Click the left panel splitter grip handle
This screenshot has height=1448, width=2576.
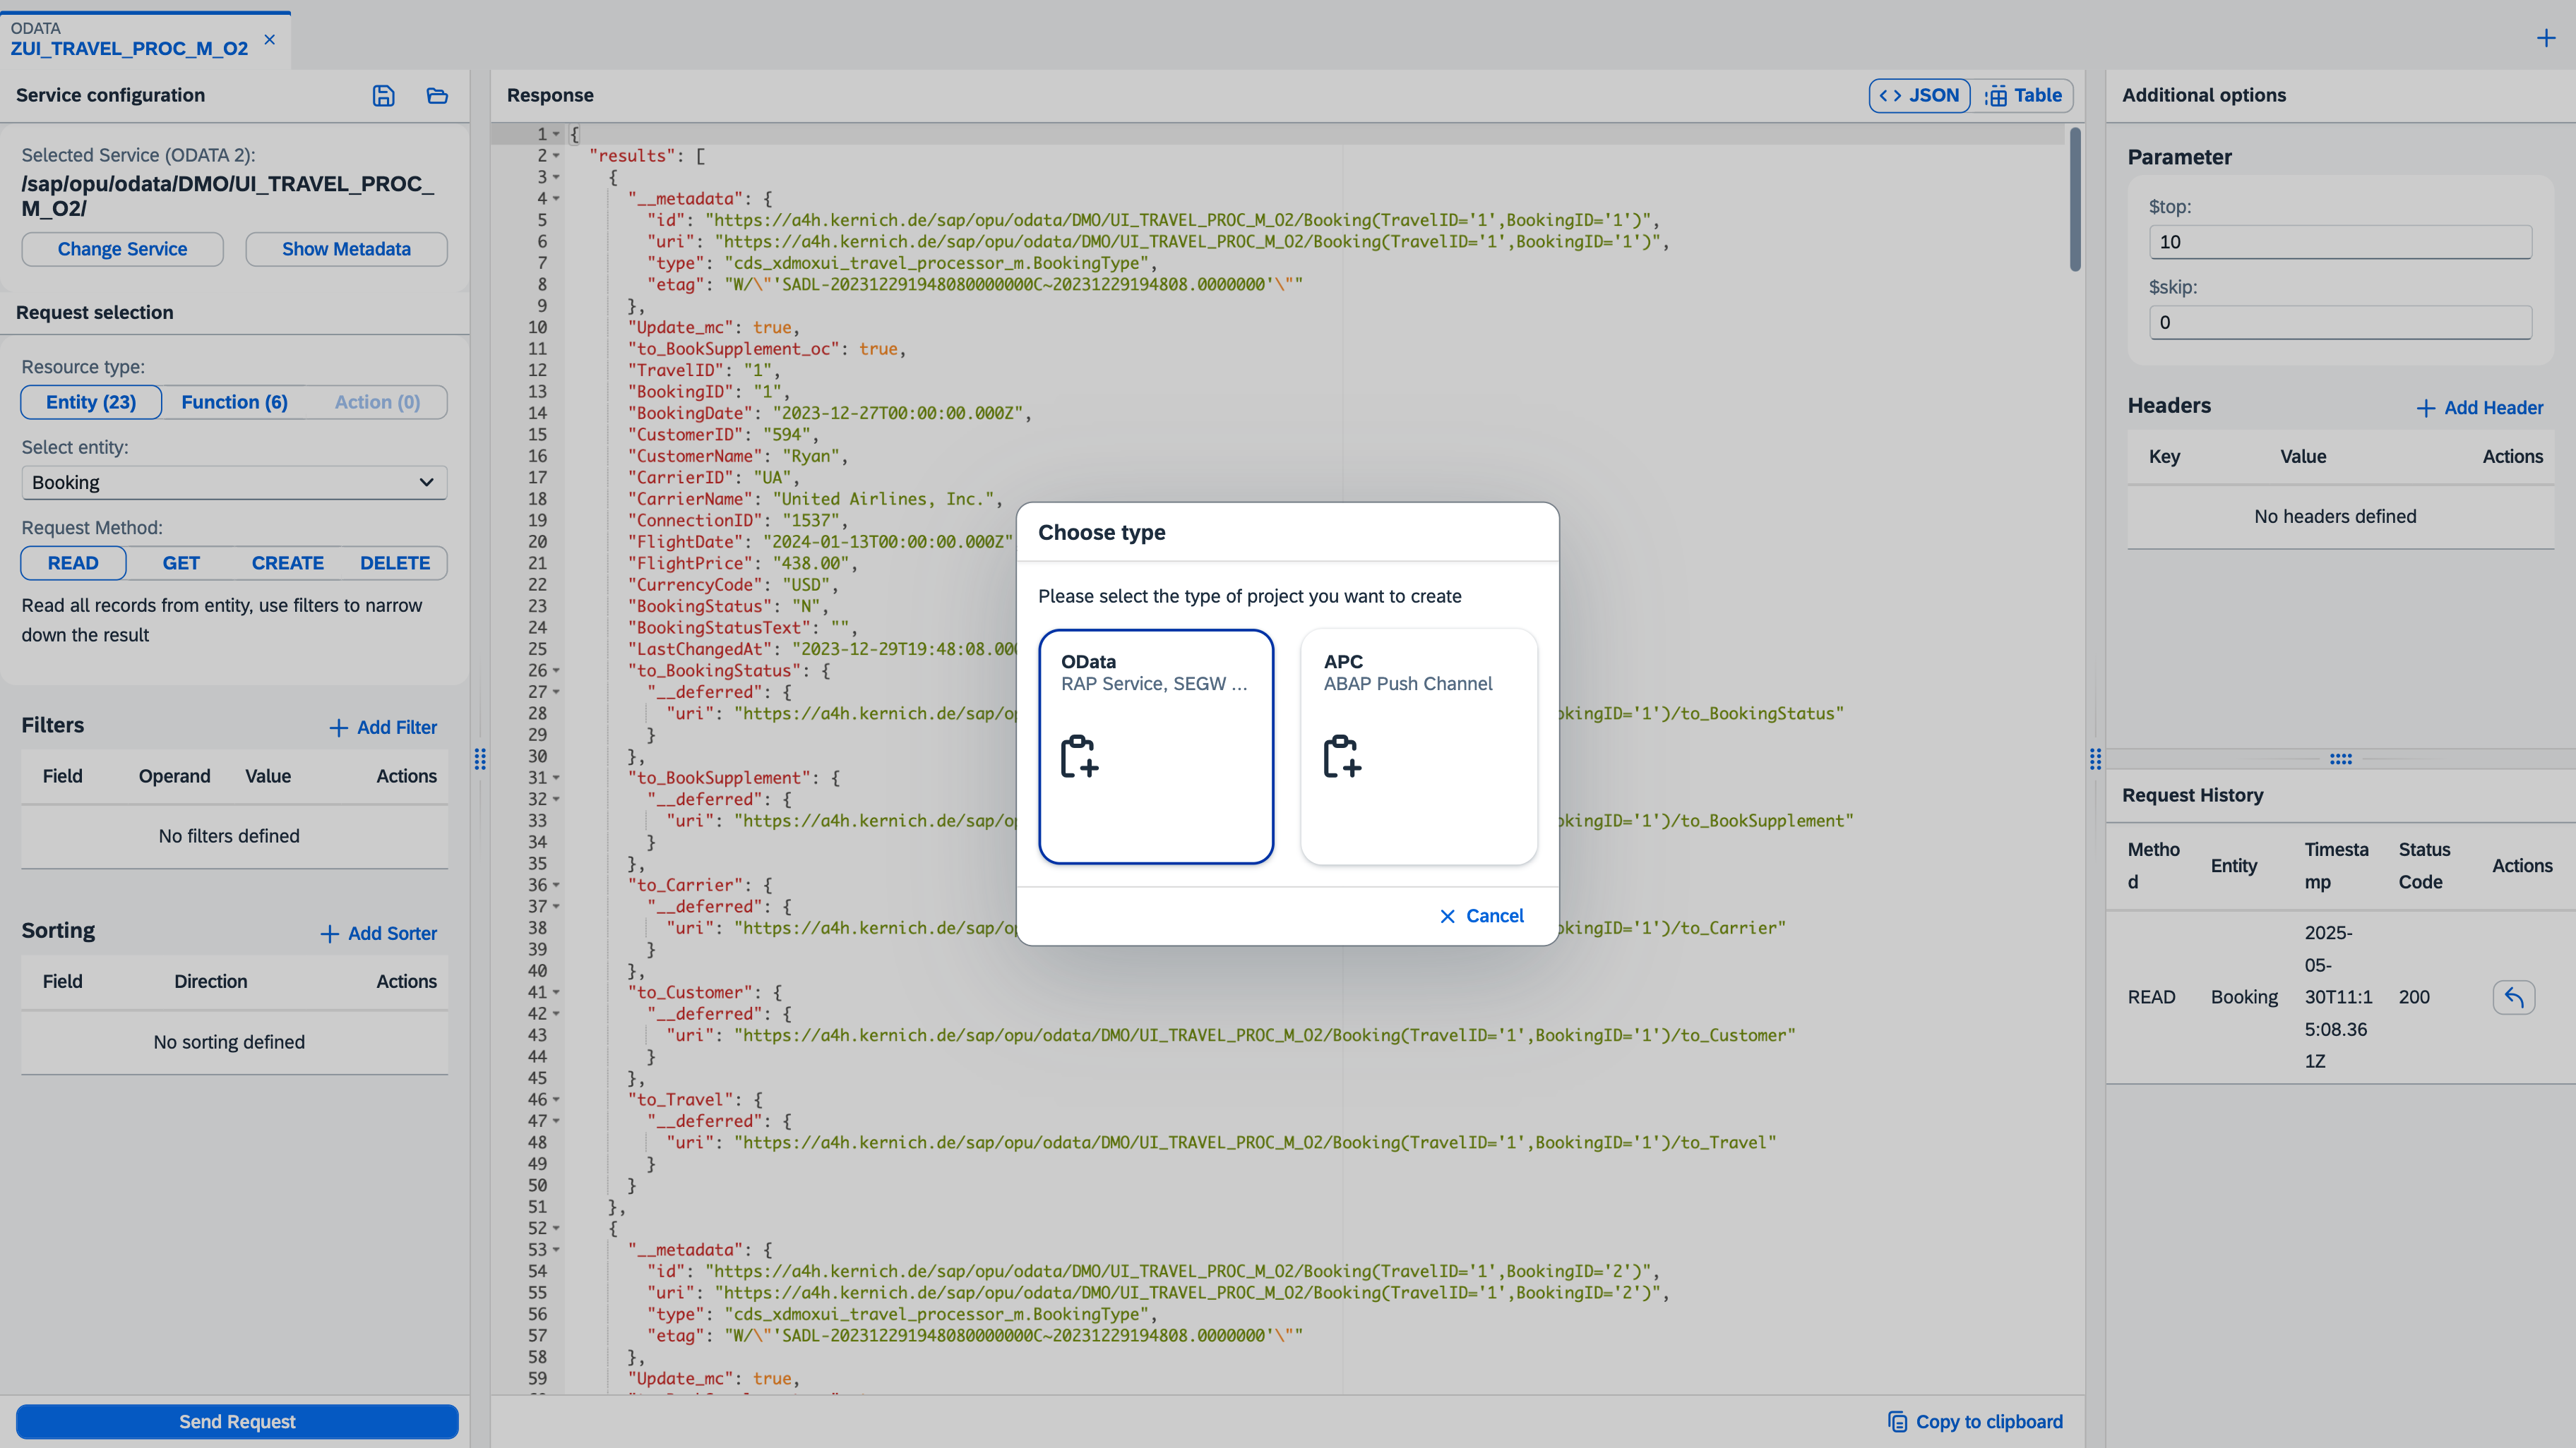pos(481,759)
